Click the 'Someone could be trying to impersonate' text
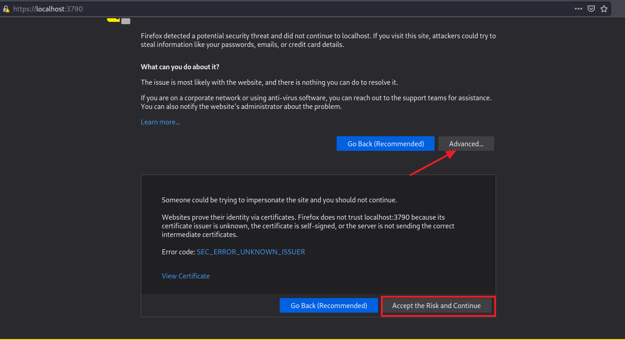Screen dimensions: 625x340 pyautogui.click(x=279, y=200)
